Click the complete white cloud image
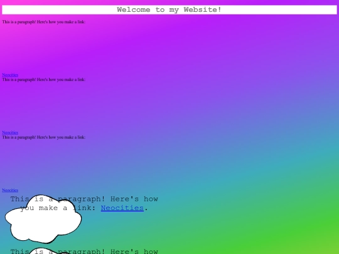 (43, 219)
